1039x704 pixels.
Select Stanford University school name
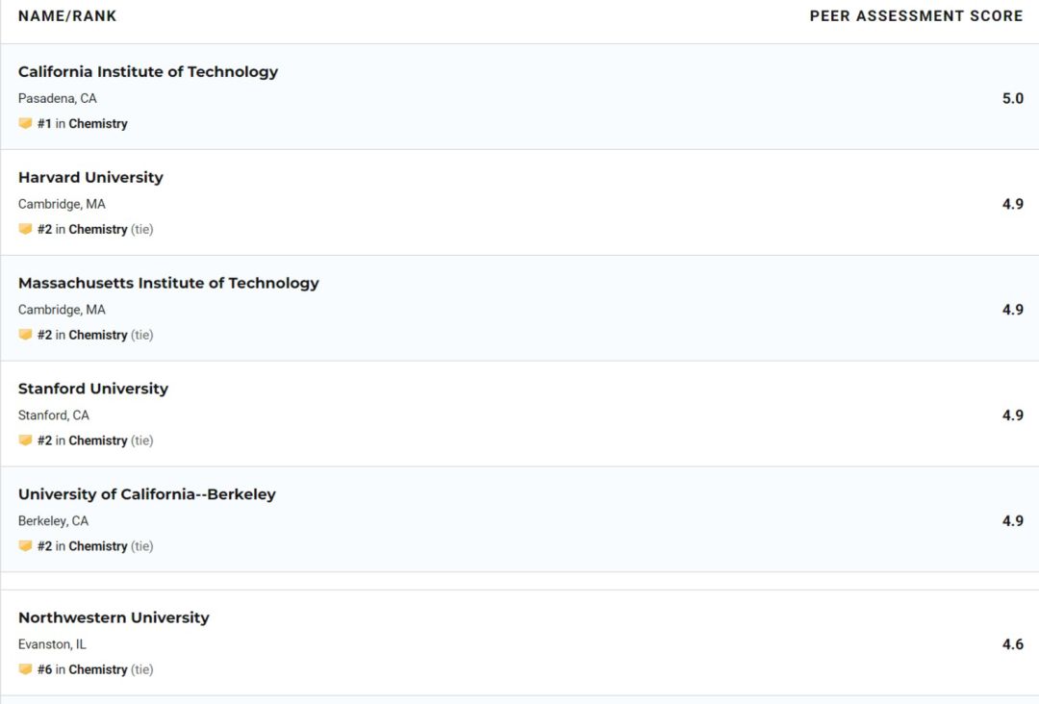93,389
